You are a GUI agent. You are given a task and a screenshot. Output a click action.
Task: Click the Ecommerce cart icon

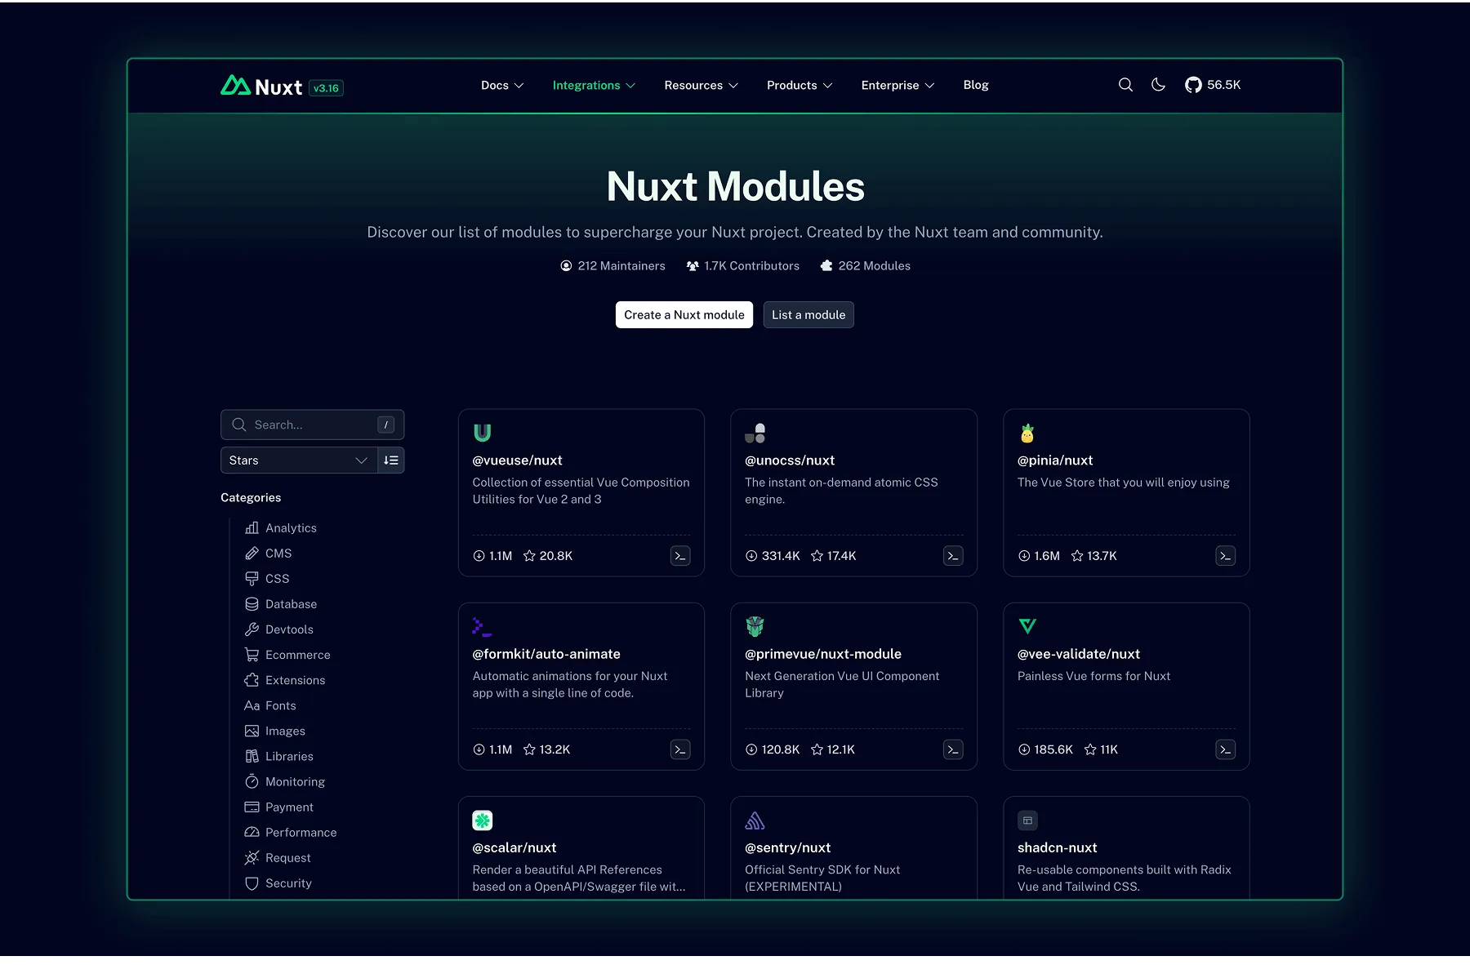252,655
